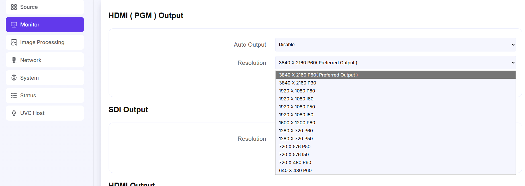The height and width of the screenshot is (186, 525).
Task: Open the Auto Output dropdown
Action: tap(395, 45)
